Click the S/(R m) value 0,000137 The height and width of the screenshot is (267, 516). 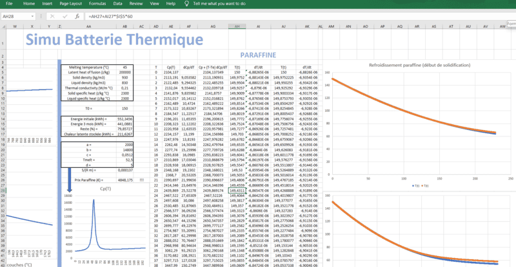124,170
